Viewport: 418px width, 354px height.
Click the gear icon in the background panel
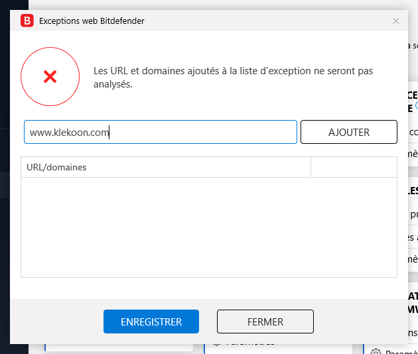(x=376, y=351)
